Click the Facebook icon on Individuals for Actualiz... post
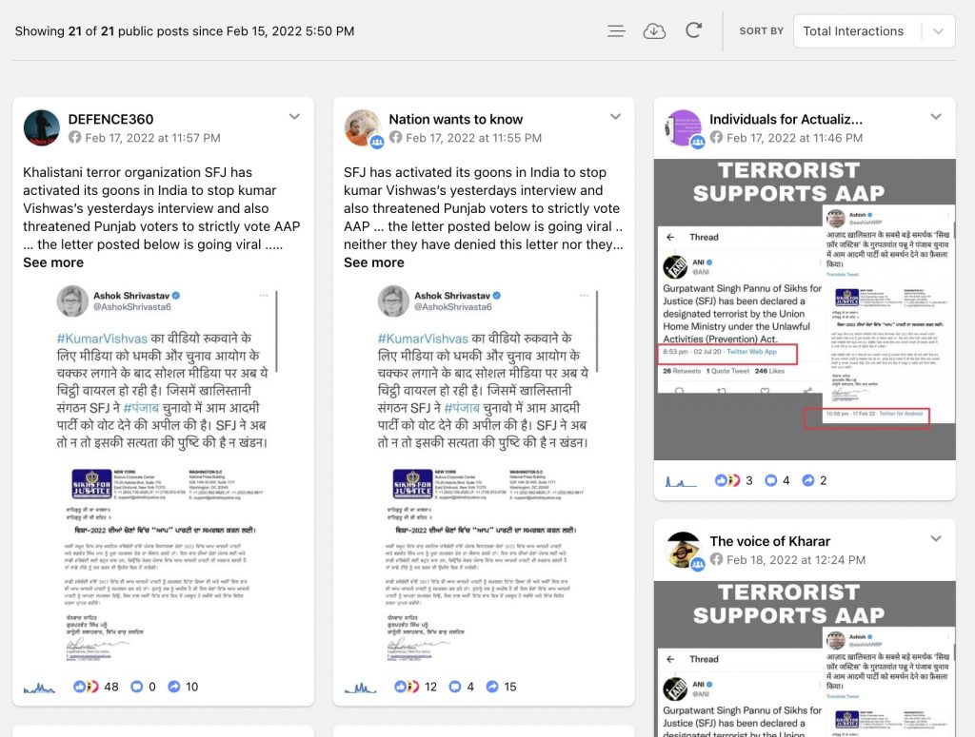The image size is (975, 737). pos(716,137)
